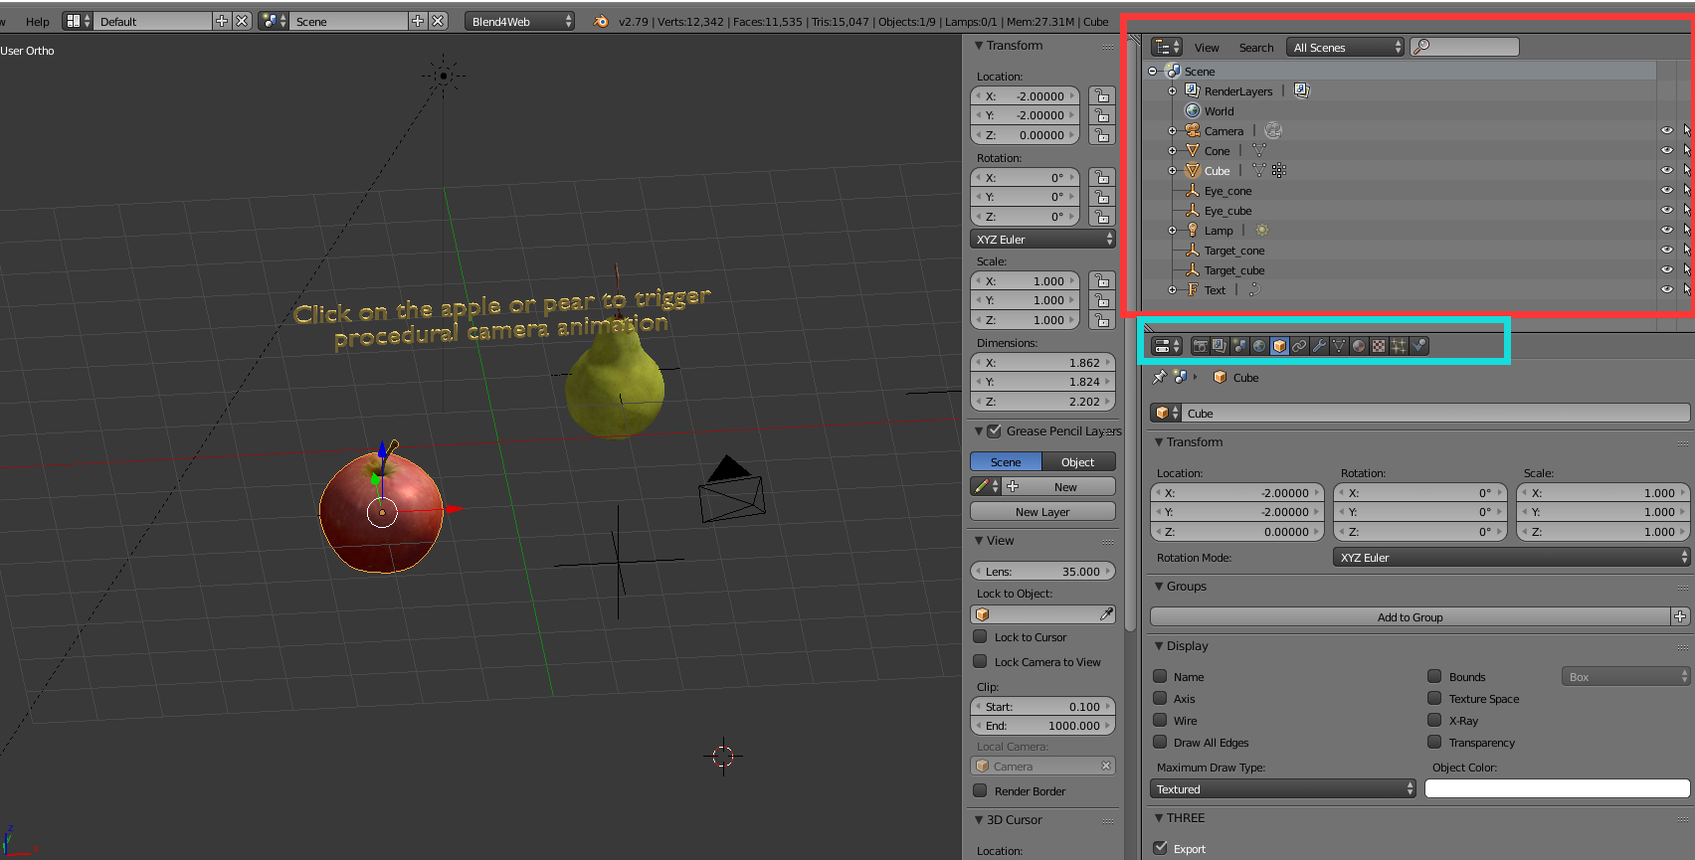Open the World properties tab (globe icon)
This screenshot has height=860, width=1695.
pos(1259,346)
